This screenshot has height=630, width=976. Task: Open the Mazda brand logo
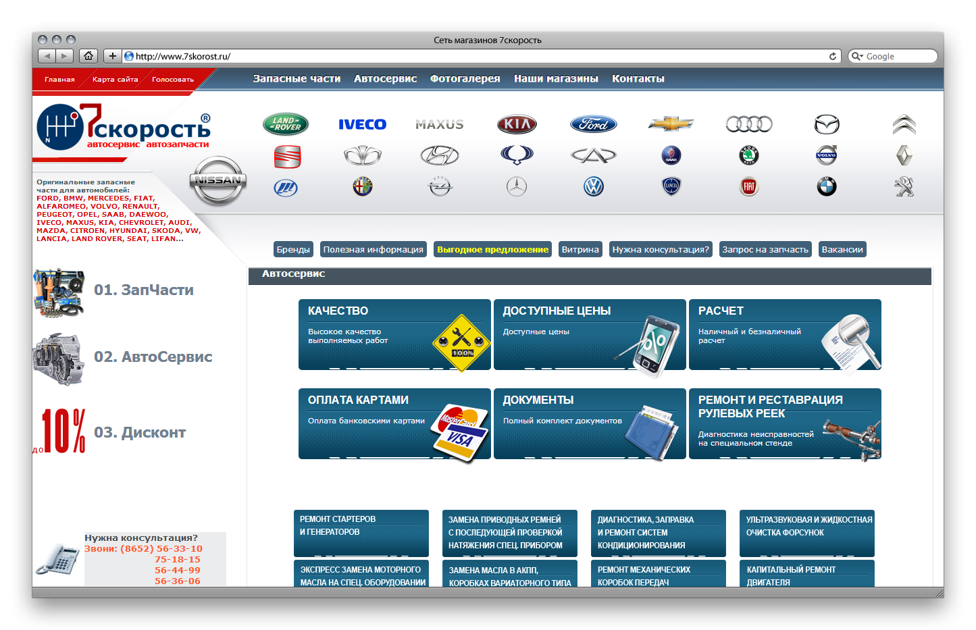tap(826, 124)
